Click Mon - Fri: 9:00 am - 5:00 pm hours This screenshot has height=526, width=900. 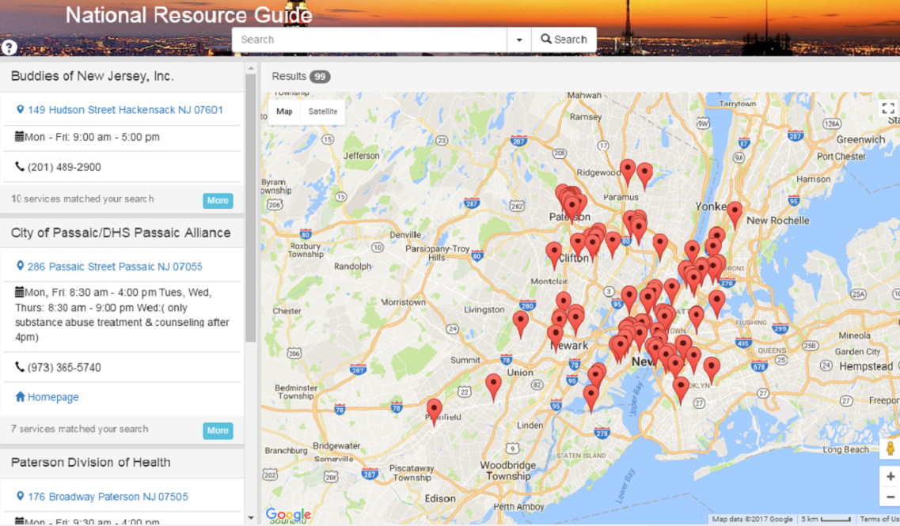[92, 137]
